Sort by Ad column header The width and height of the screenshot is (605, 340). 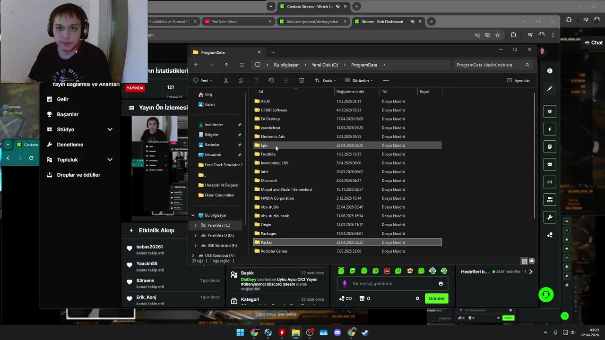coord(295,92)
